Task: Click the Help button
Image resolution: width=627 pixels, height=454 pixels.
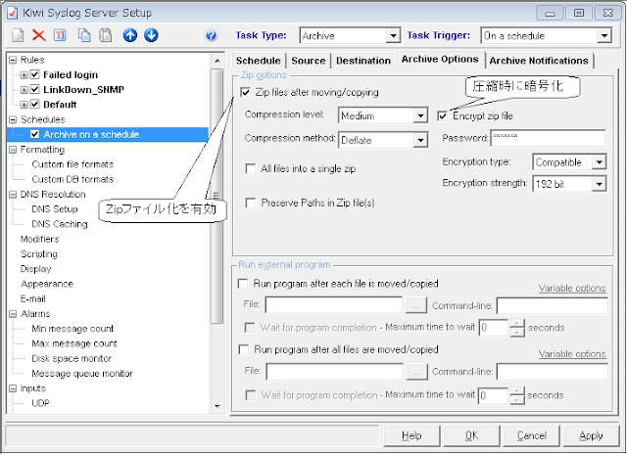Action: [411, 435]
